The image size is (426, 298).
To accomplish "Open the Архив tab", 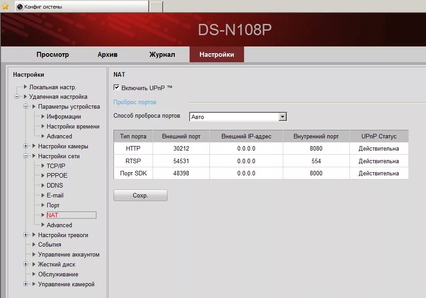I will click(108, 55).
